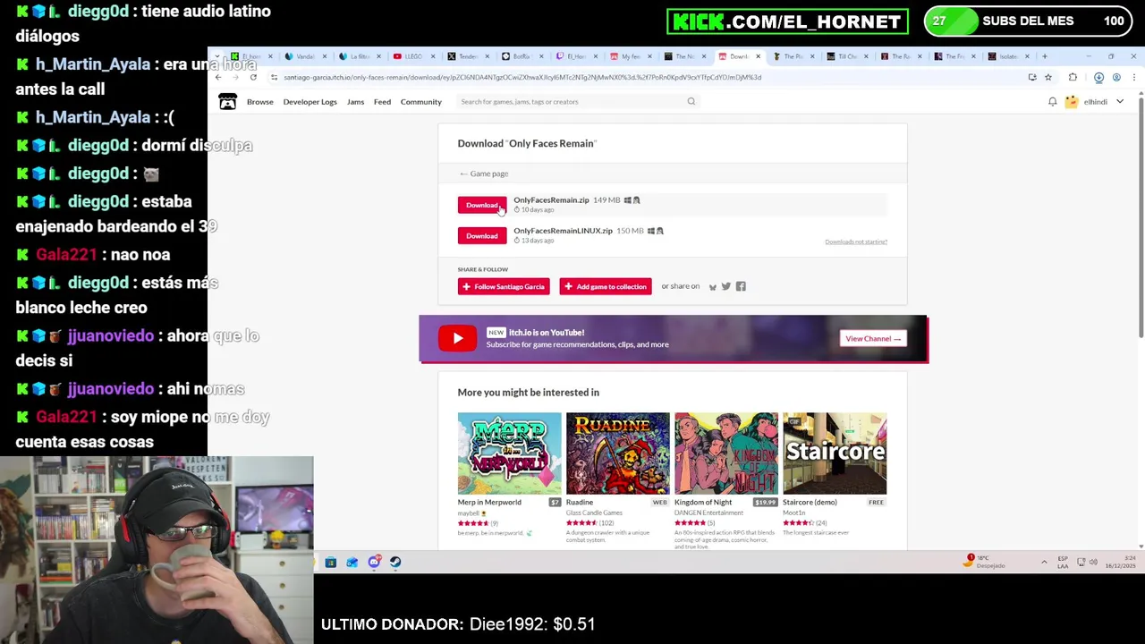Image resolution: width=1145 pixels, height=644 pixels.
Task: Open the notifications bell
Action: click(x=1053, y=102)
